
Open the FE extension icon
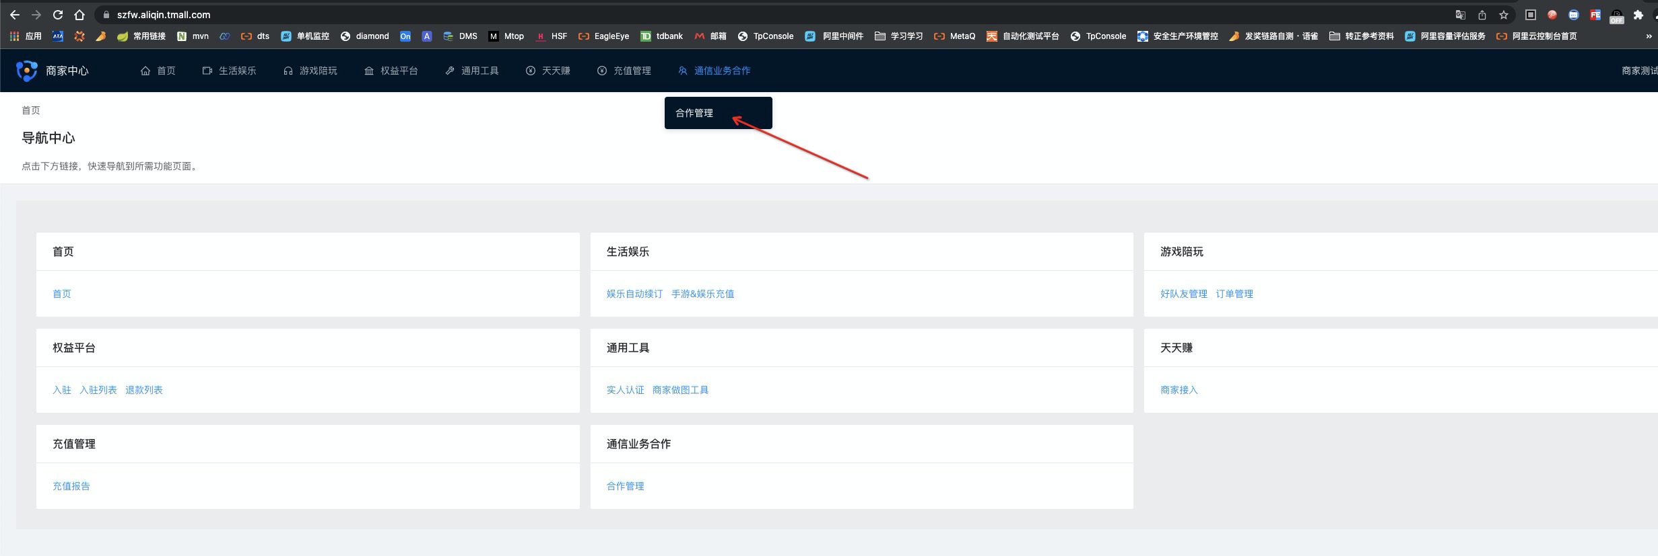(1595, 15)
